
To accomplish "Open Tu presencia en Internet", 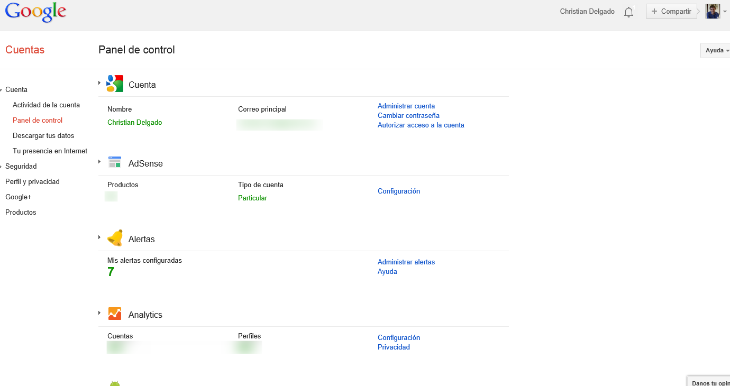I will [x=50, y=151].
